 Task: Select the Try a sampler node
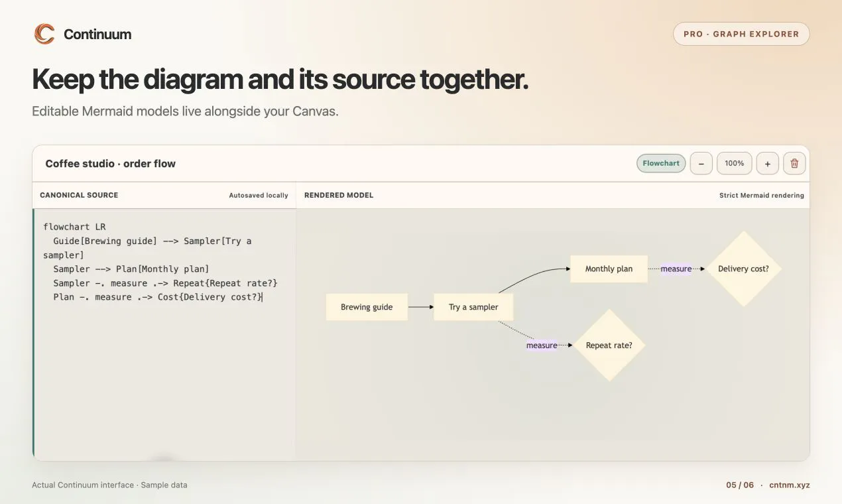pyautogui.click(x=473, y=307)
